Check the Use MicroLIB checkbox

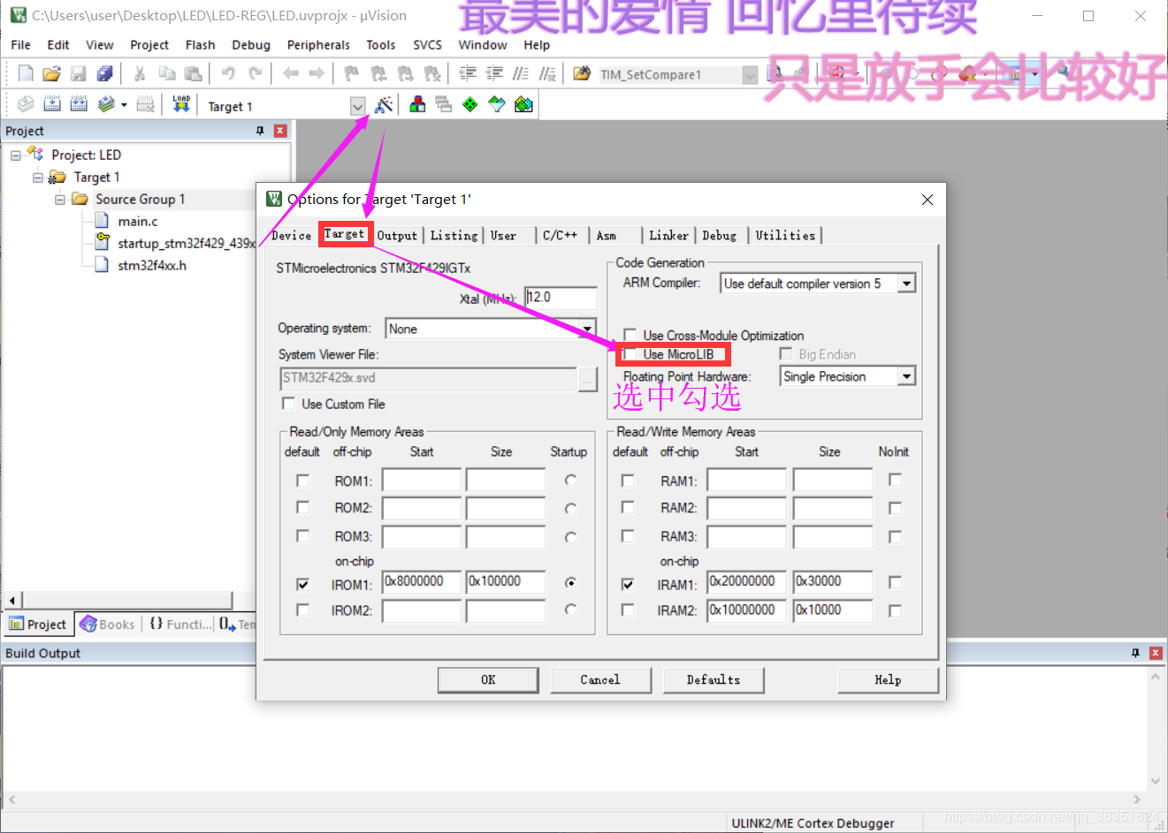(x=630, y=354)
